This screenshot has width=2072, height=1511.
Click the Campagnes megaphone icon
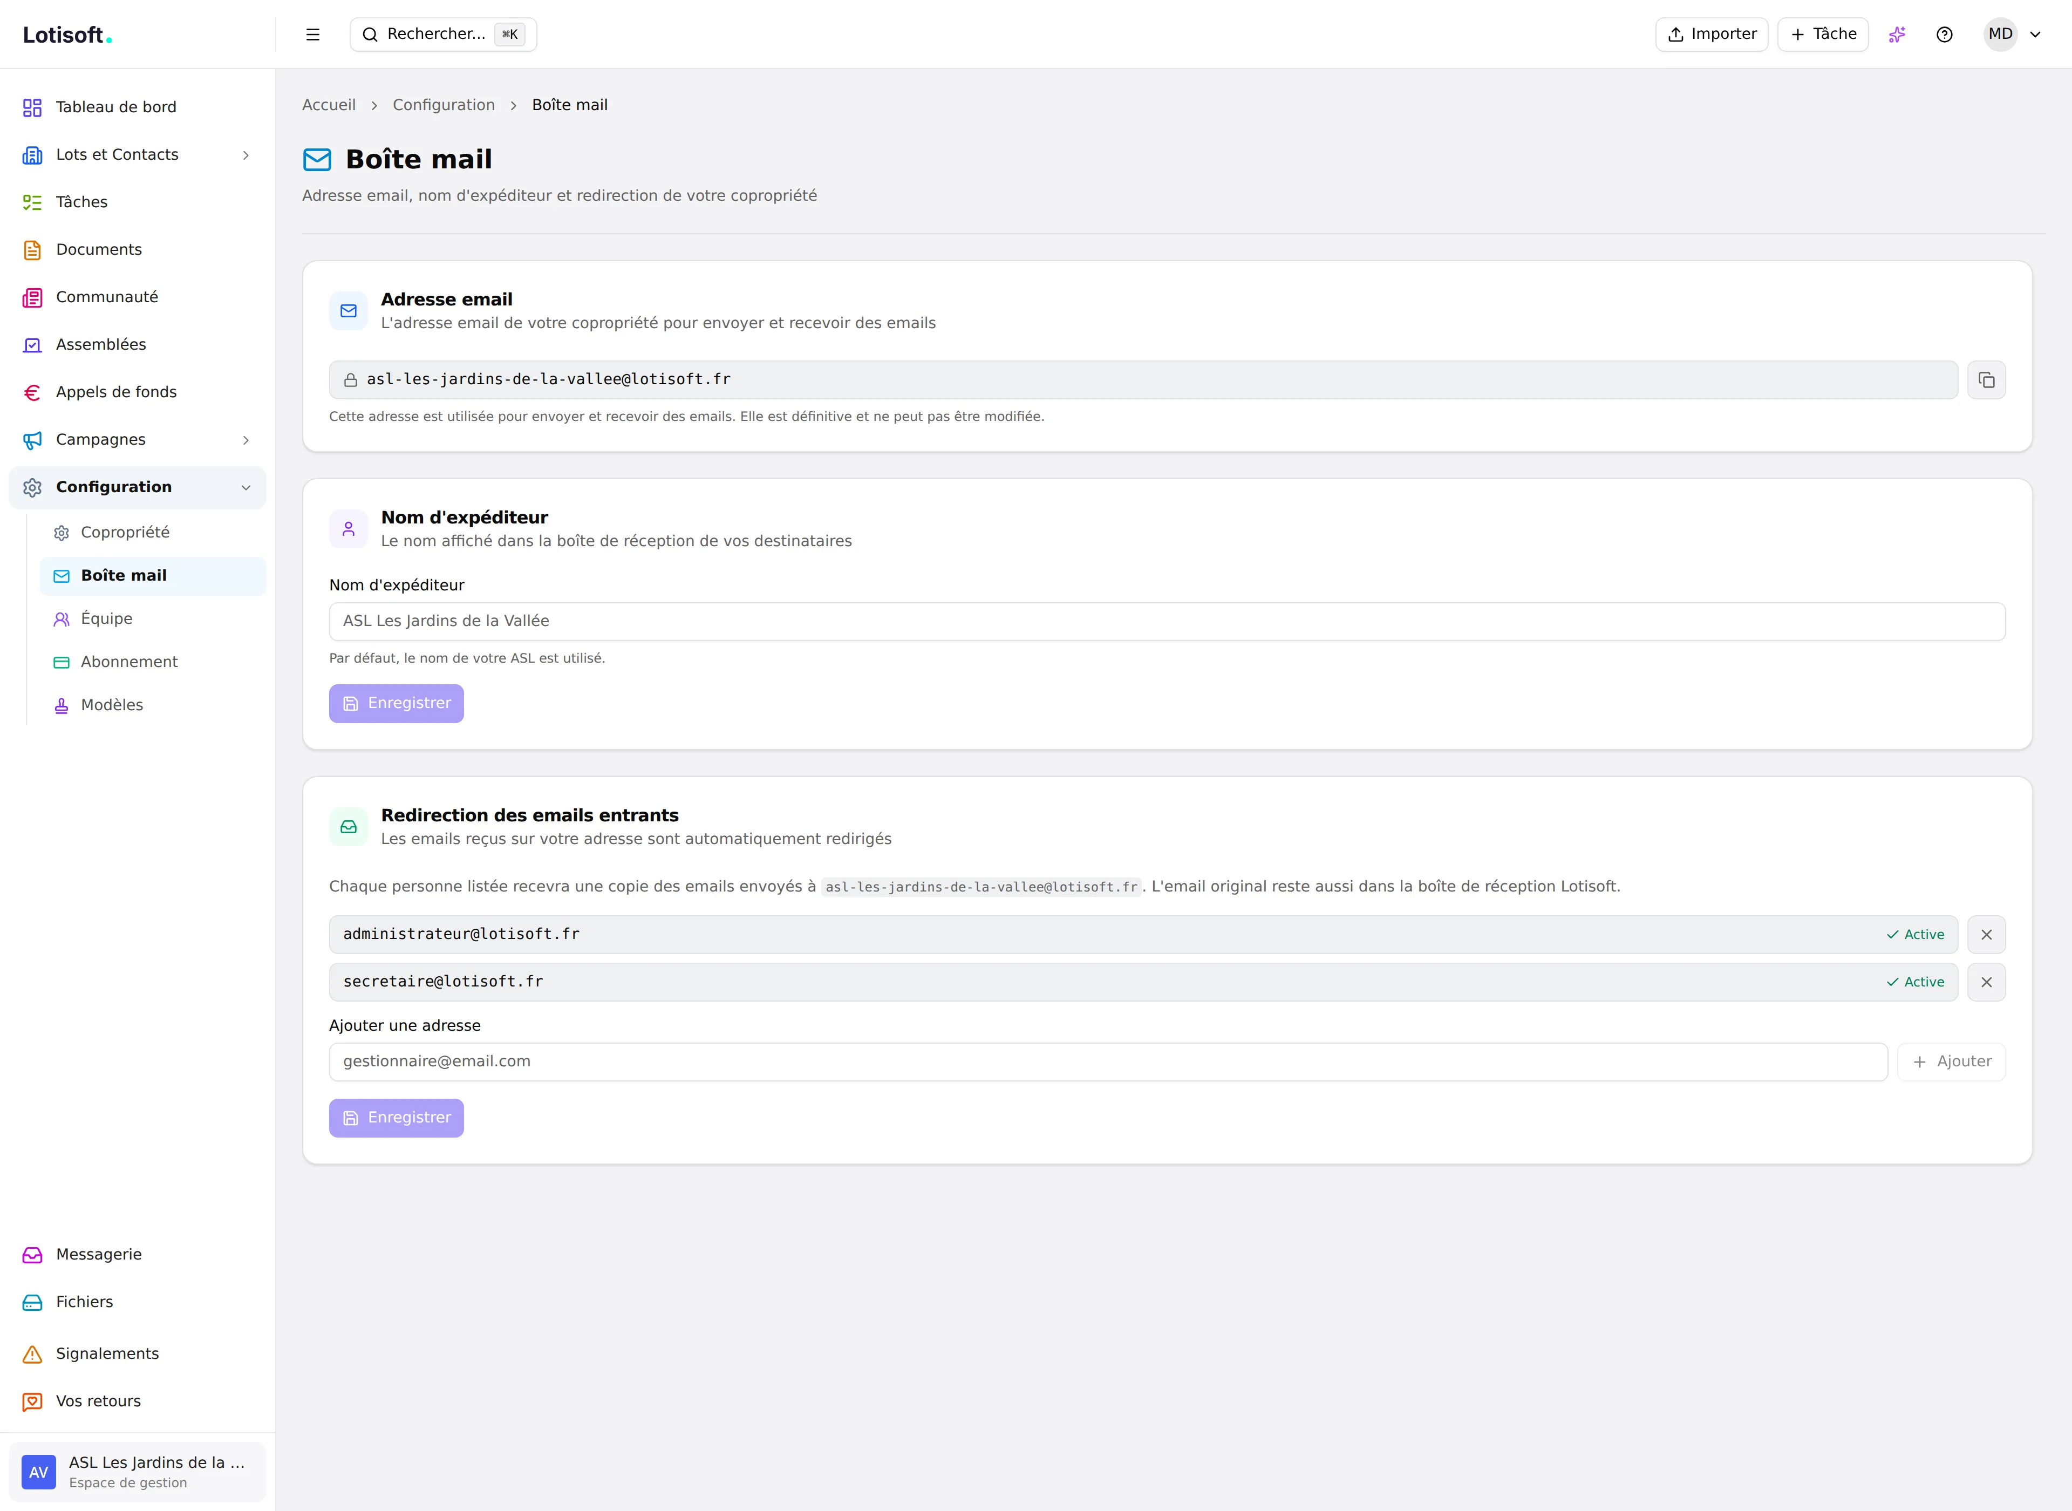point(32,440)
